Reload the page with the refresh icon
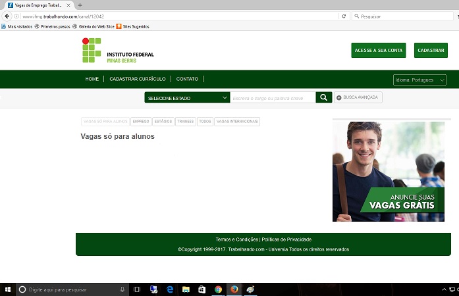This screenshot has width=459, height=296. 344,16
